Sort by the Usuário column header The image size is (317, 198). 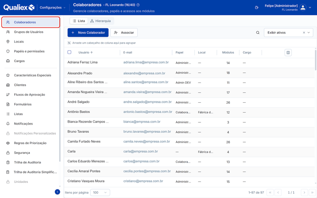click(x=86, y=53)
